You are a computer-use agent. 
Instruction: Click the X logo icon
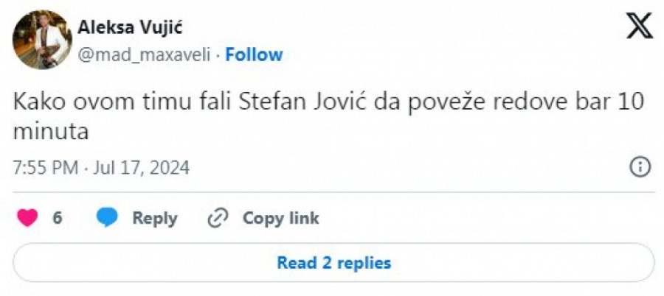(637, 28)
